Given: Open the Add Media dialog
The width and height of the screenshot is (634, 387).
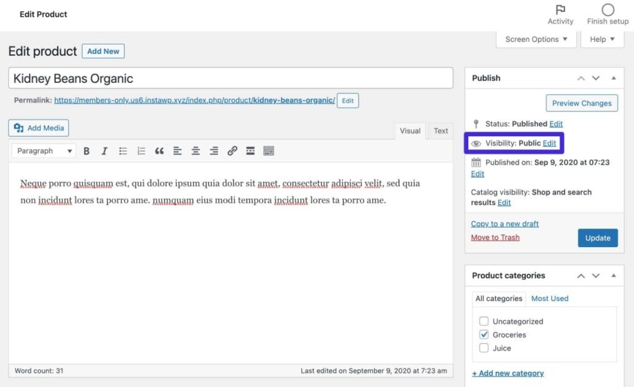Looking at the screenshot, I should (x=38, y=128).
